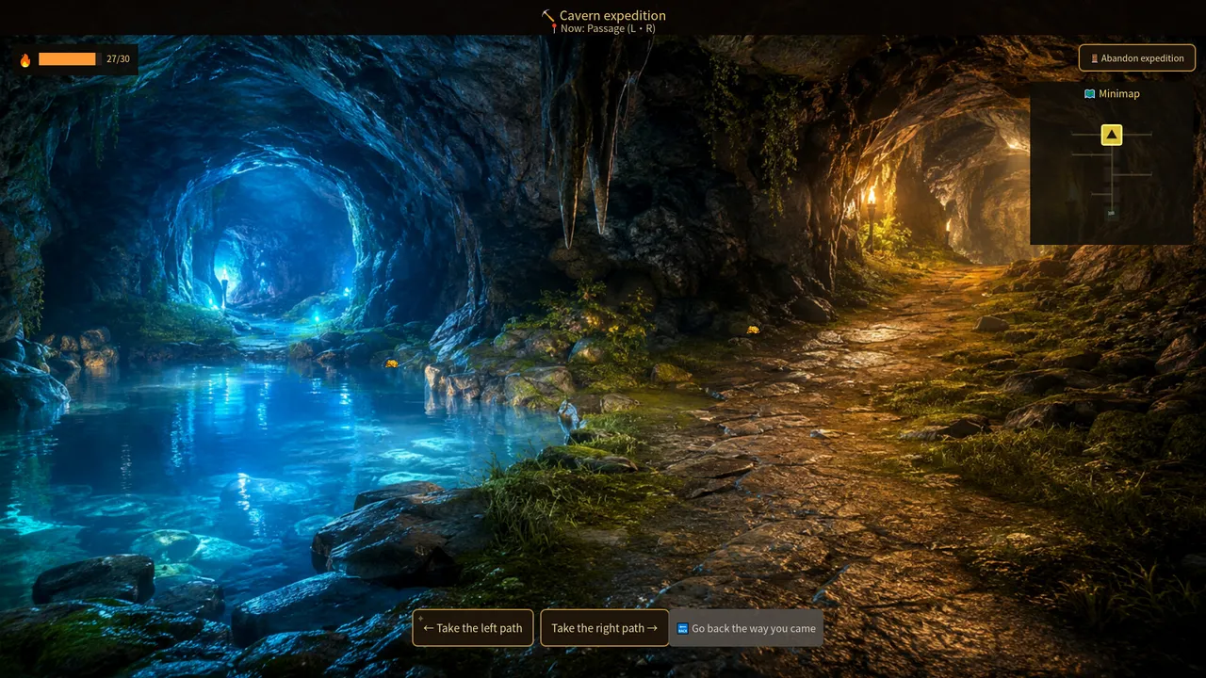Click the Cavern expedition title
This screenshot has width=1206, height=678.
click(612, 15)
